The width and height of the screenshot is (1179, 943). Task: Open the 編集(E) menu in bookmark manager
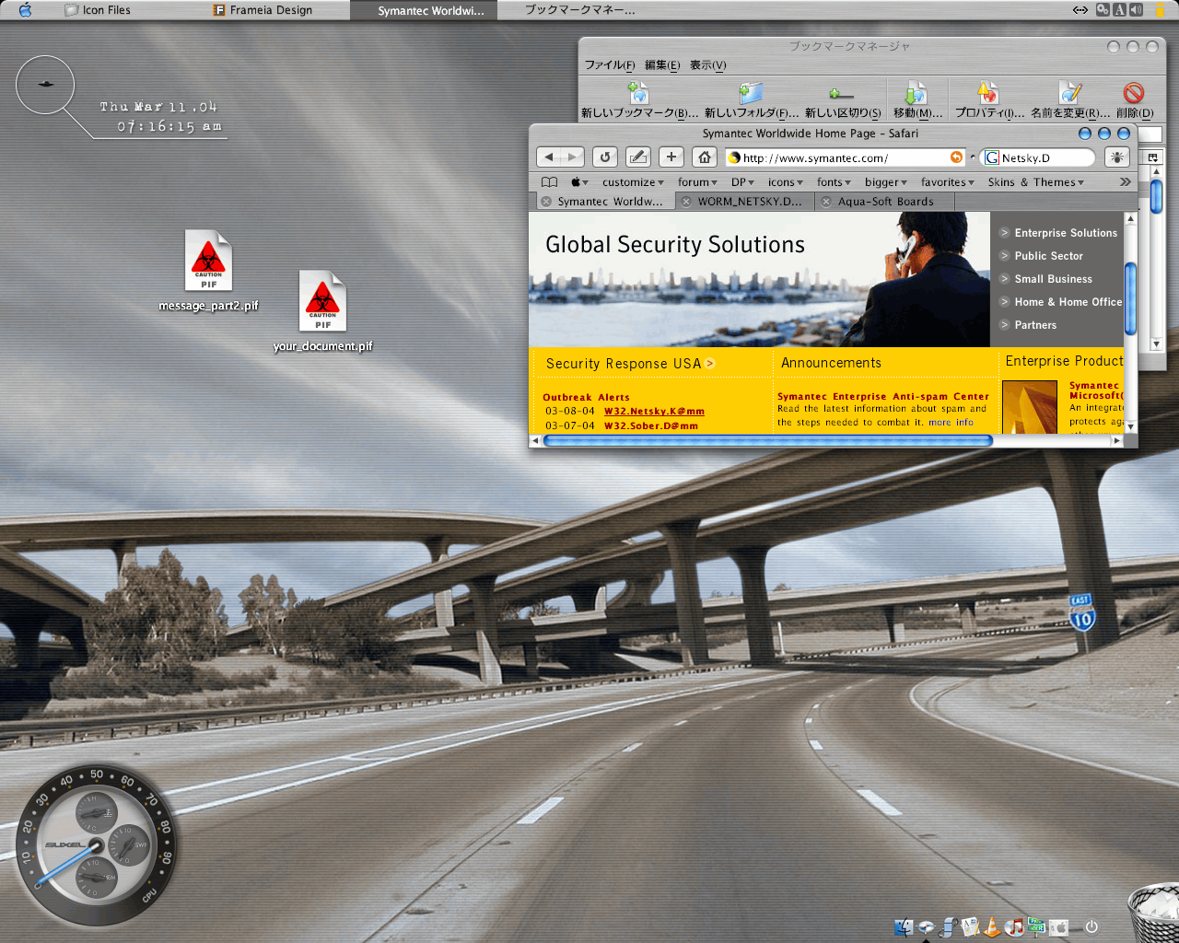click(662, 65)
